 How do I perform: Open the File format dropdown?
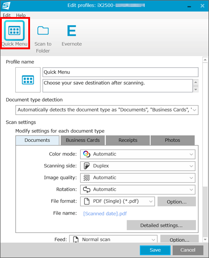118,202
